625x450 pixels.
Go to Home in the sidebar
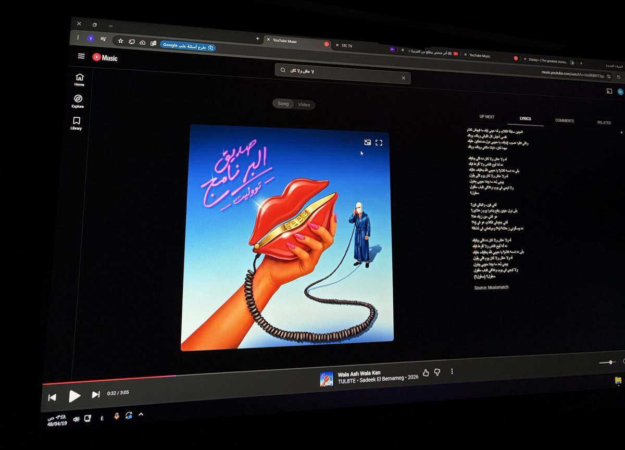pos(79,79)
